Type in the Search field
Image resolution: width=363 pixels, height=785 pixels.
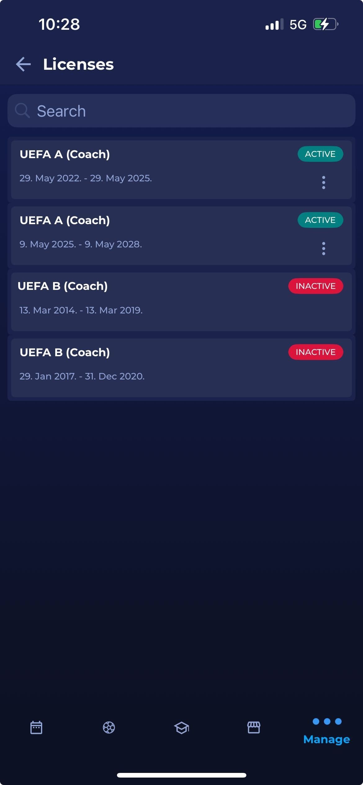point(186,111)
